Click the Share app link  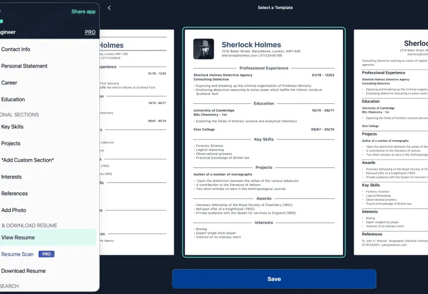tap(83, 11)
